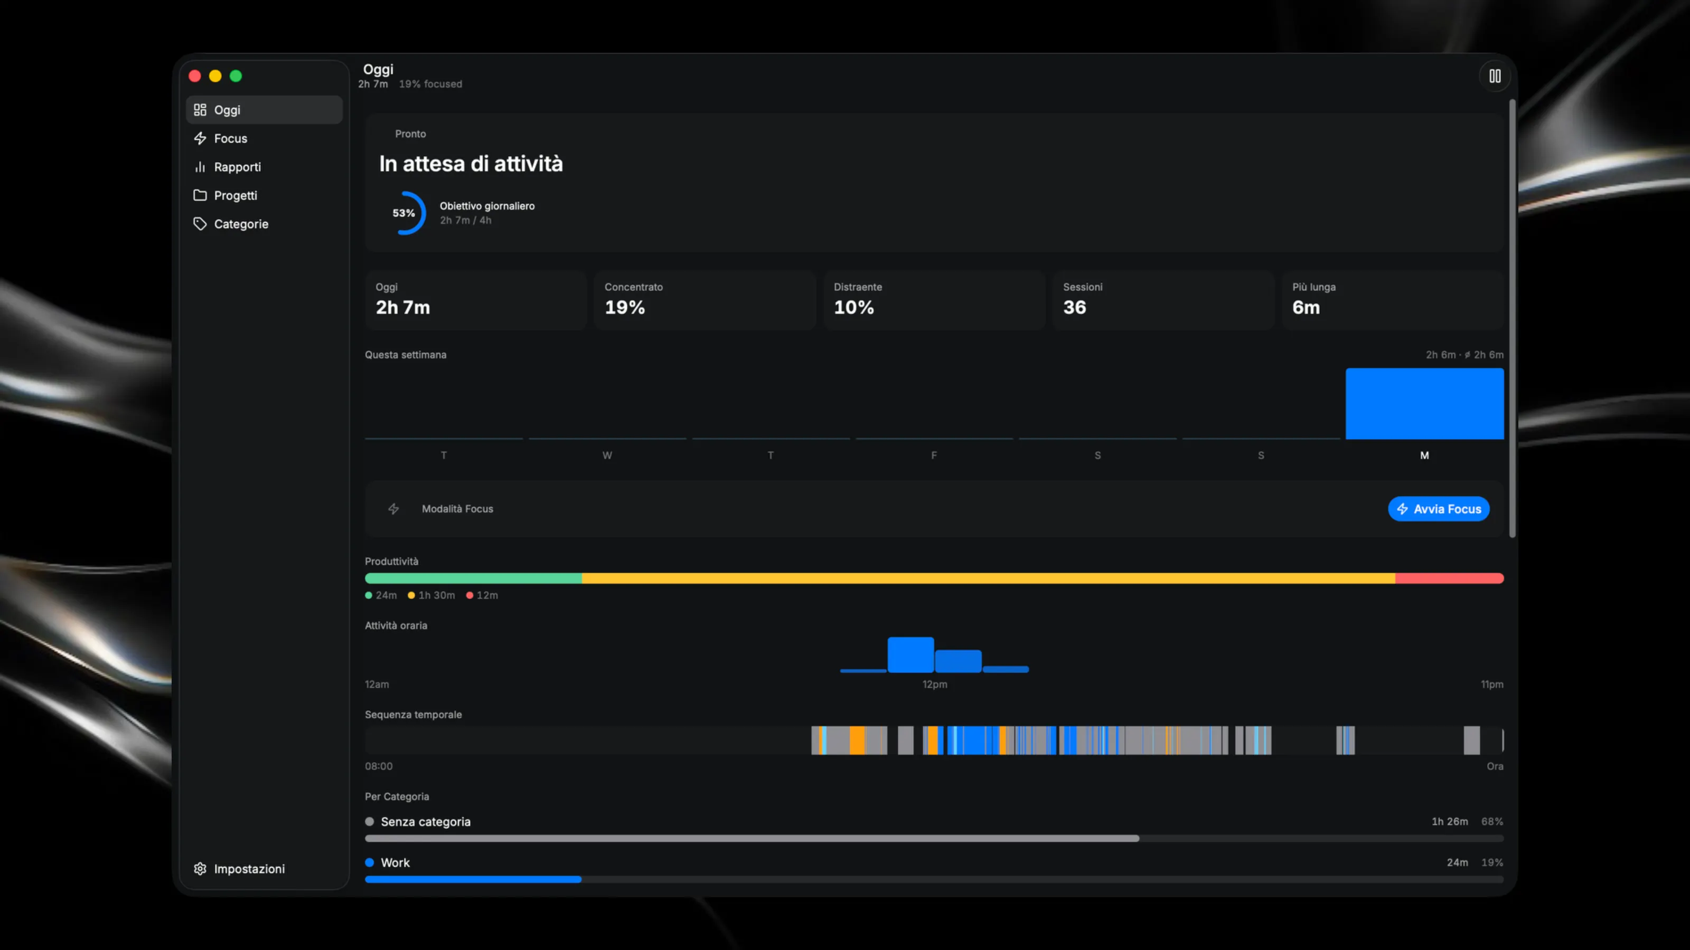1690x950 pixels.
Task: Click the Più lunga 6m stat card
Action: pos(1393,300)
